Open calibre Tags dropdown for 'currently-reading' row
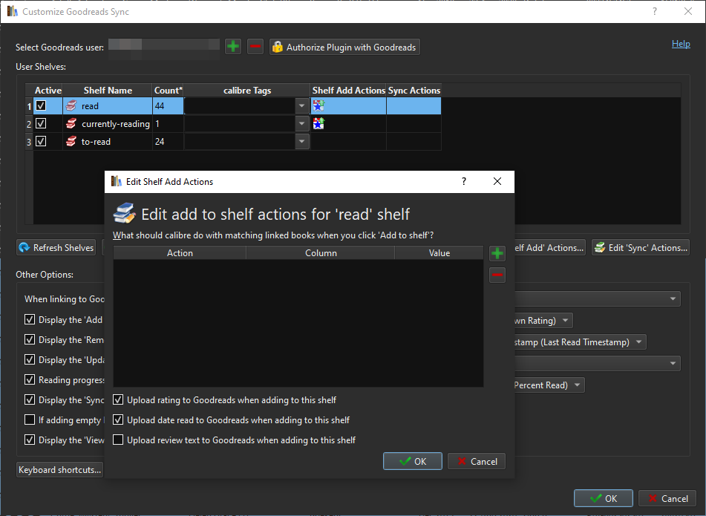 pyautogui.click(x=301, y=123)
